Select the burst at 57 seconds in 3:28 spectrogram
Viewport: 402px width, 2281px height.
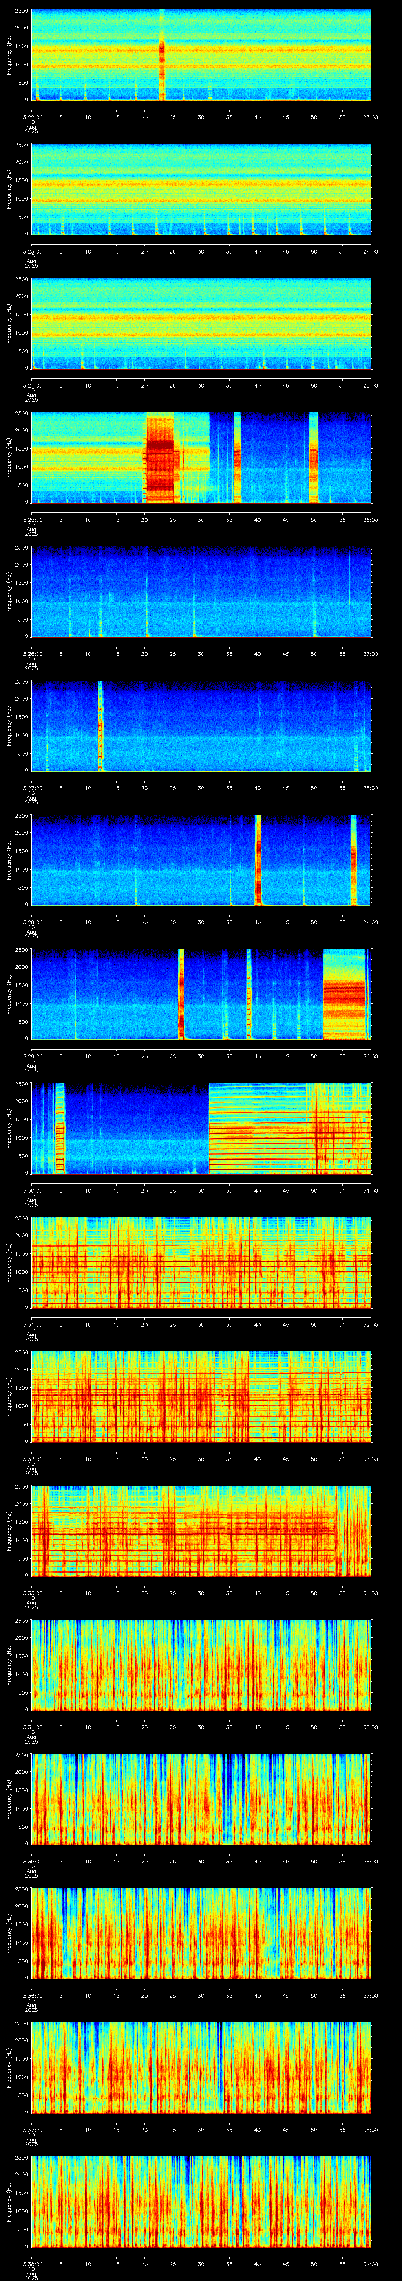[353, 860]
